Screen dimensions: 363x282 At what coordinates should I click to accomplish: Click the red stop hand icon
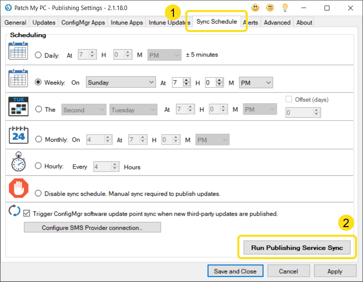tap(18, 188)
